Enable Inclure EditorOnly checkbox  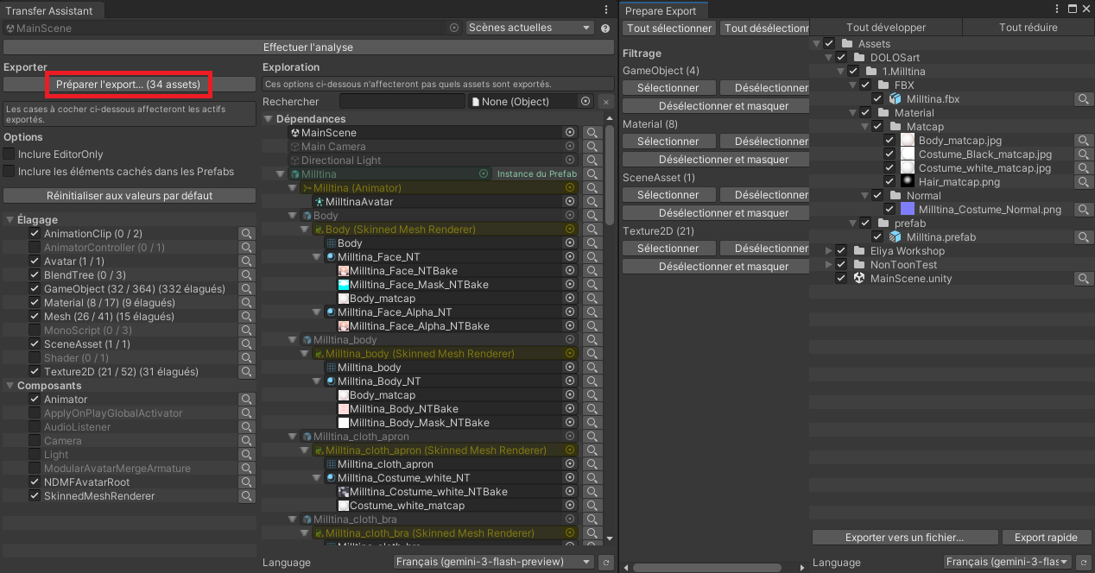tap(9, 154)
